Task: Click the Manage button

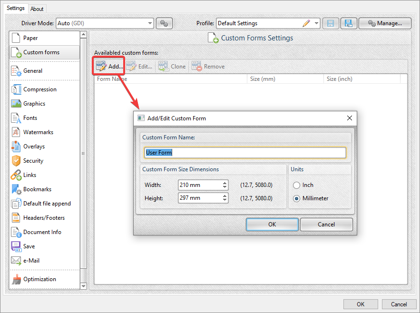Action: click(x=385, y=23)
